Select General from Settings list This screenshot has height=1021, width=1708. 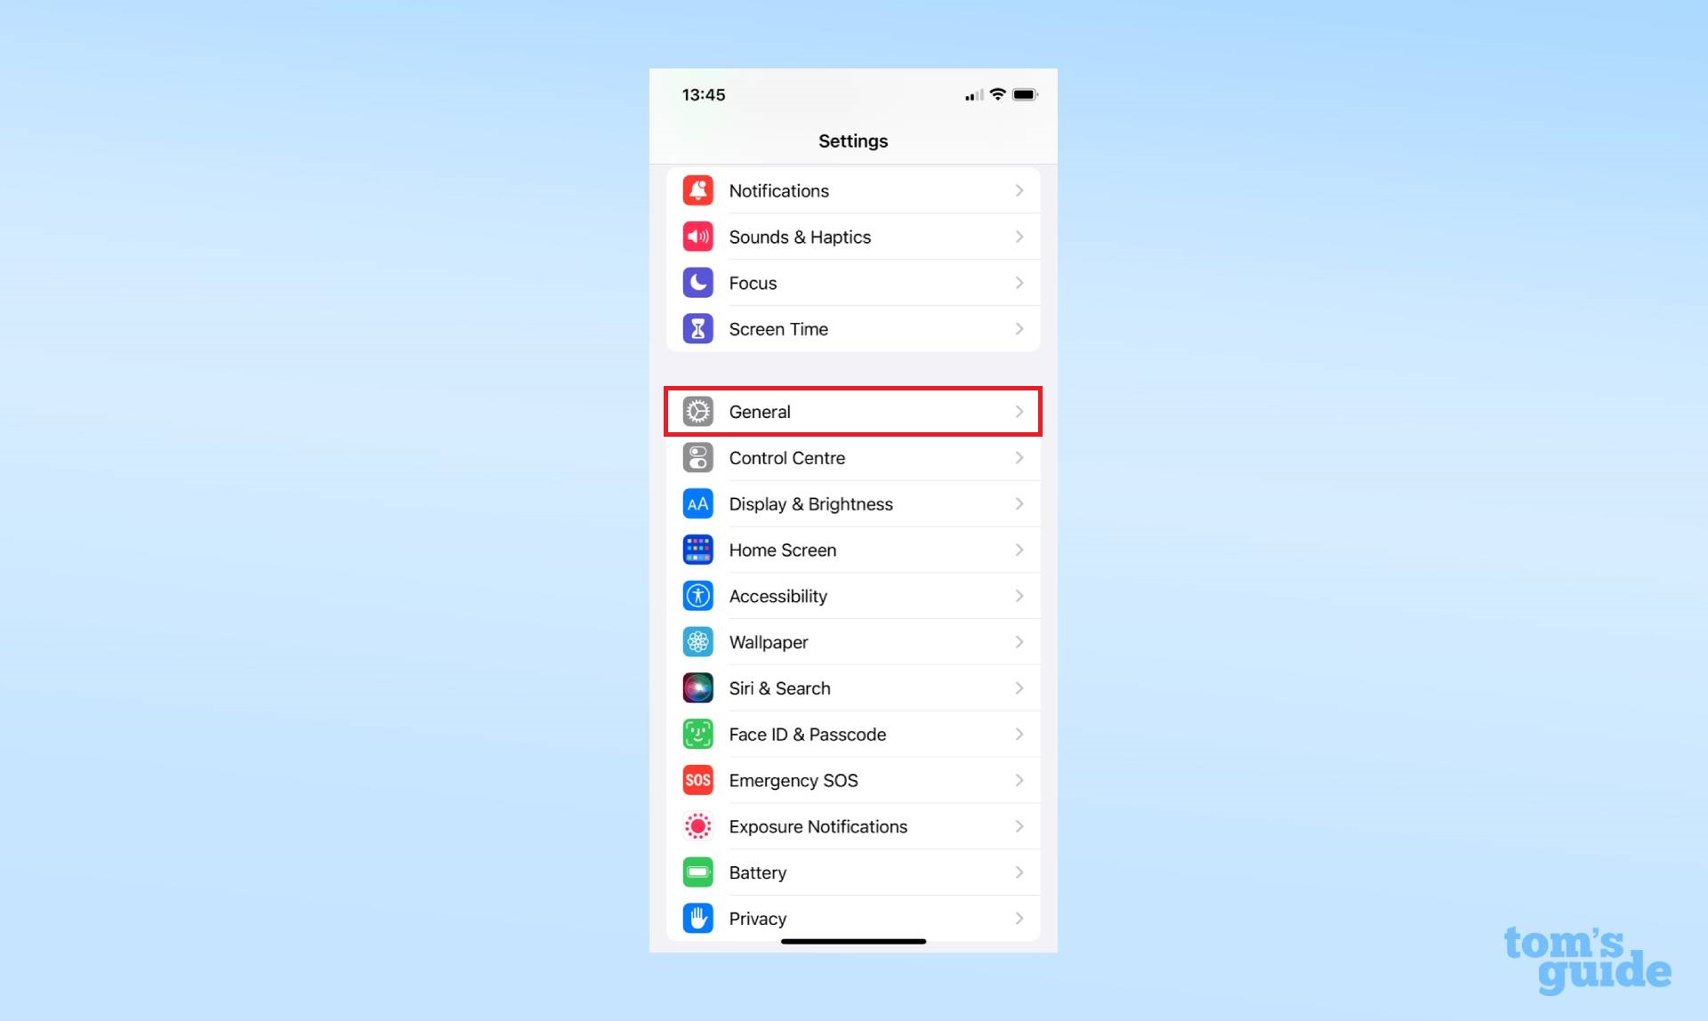(x=853, y=411)
